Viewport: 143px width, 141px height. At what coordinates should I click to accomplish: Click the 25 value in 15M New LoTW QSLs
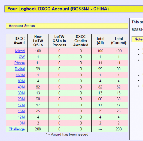pos(38,111)
